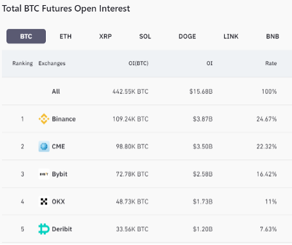Open the Binance exchange name link

(64, 119)
